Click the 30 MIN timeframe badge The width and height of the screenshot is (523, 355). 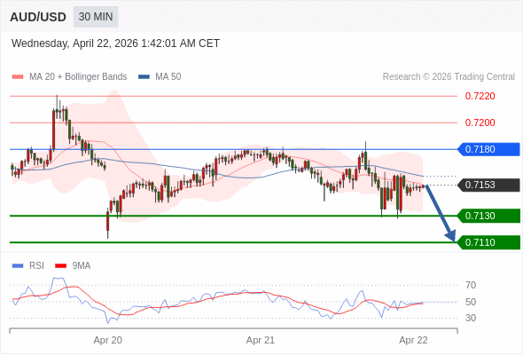tap(96, 17)
